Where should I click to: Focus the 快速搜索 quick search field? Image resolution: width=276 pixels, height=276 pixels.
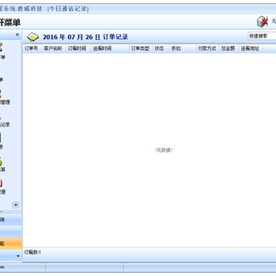(262, 36)
